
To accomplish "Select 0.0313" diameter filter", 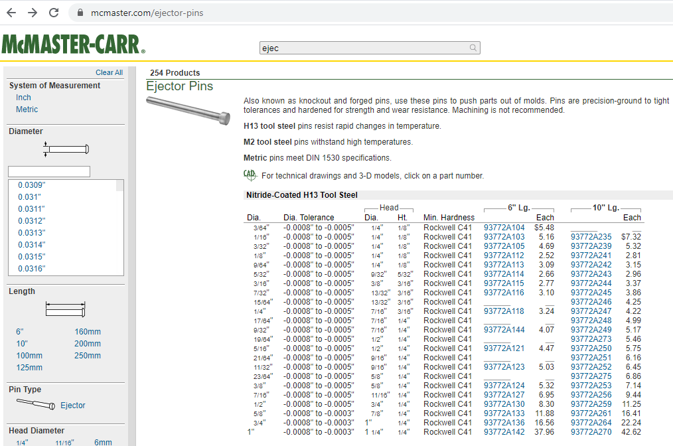I will tap(32, 233).
